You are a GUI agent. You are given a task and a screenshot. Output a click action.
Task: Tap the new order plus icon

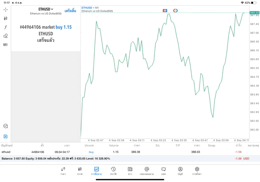[5, 136]
